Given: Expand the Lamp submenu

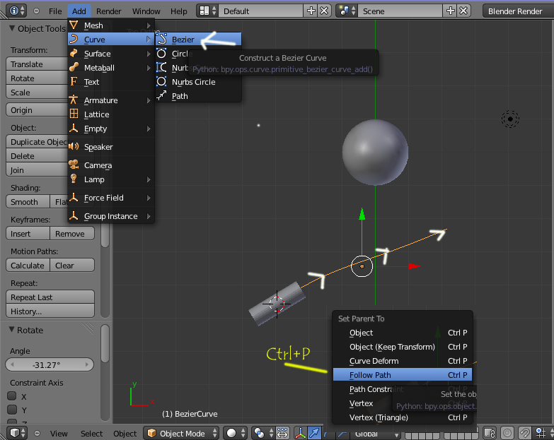Looking at the screenshot, I should tap(111, 179).
